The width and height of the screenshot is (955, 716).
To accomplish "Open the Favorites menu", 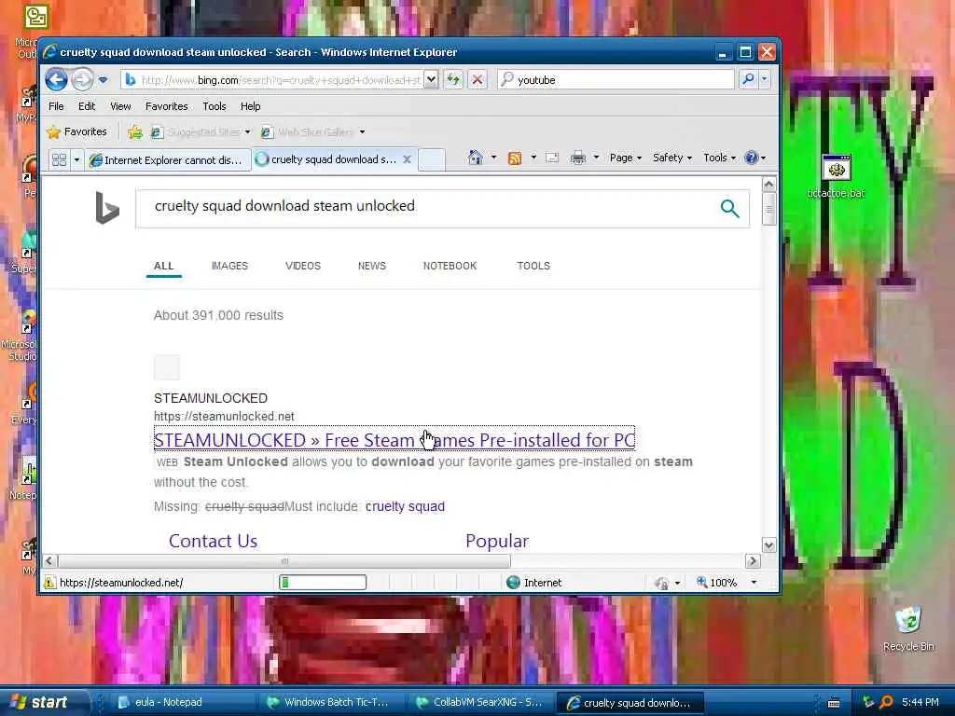I will point(166,106).
